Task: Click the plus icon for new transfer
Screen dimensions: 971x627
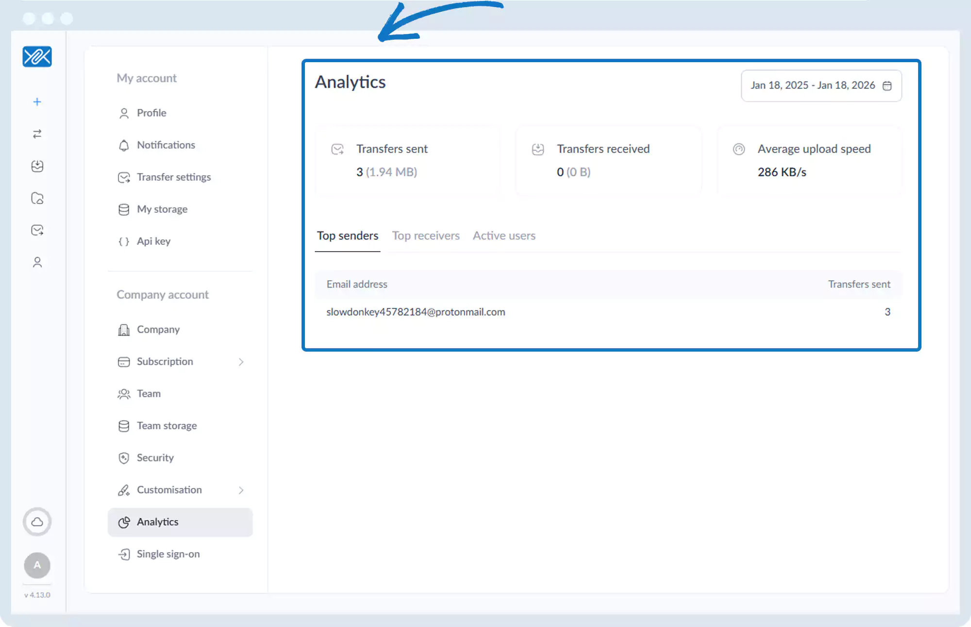Action: pos(37,102)
